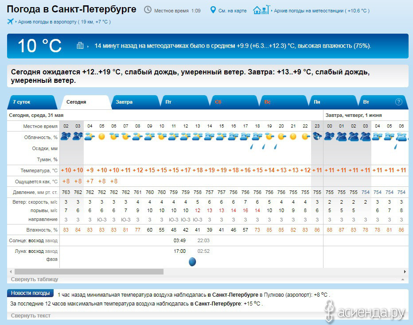The image size is (413, 325).
Task: Click horizontal scrollbar right arrow
Action: tap(405, 271)
